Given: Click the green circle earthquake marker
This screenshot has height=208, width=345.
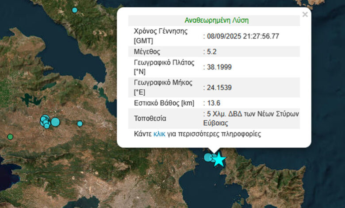Looking at the screenshot, I should pyautogui.click(x=10, y=137).
